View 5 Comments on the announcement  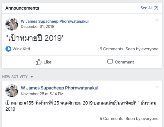[x=111, y=49]
